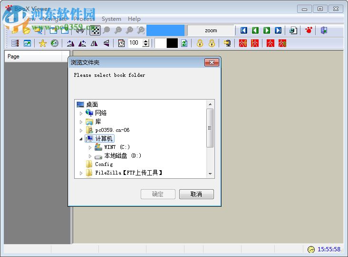
Task: Expand the 库 tree node
Action: (81, 122)
